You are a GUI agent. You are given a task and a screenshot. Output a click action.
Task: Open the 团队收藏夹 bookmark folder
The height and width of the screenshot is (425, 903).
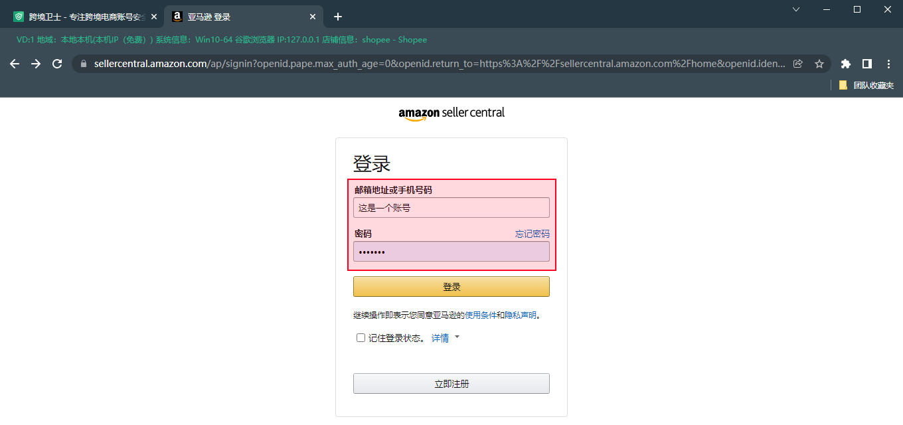click(866, 86)
